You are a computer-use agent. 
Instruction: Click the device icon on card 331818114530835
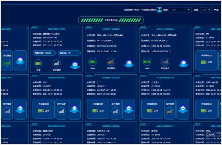[183, 63]
